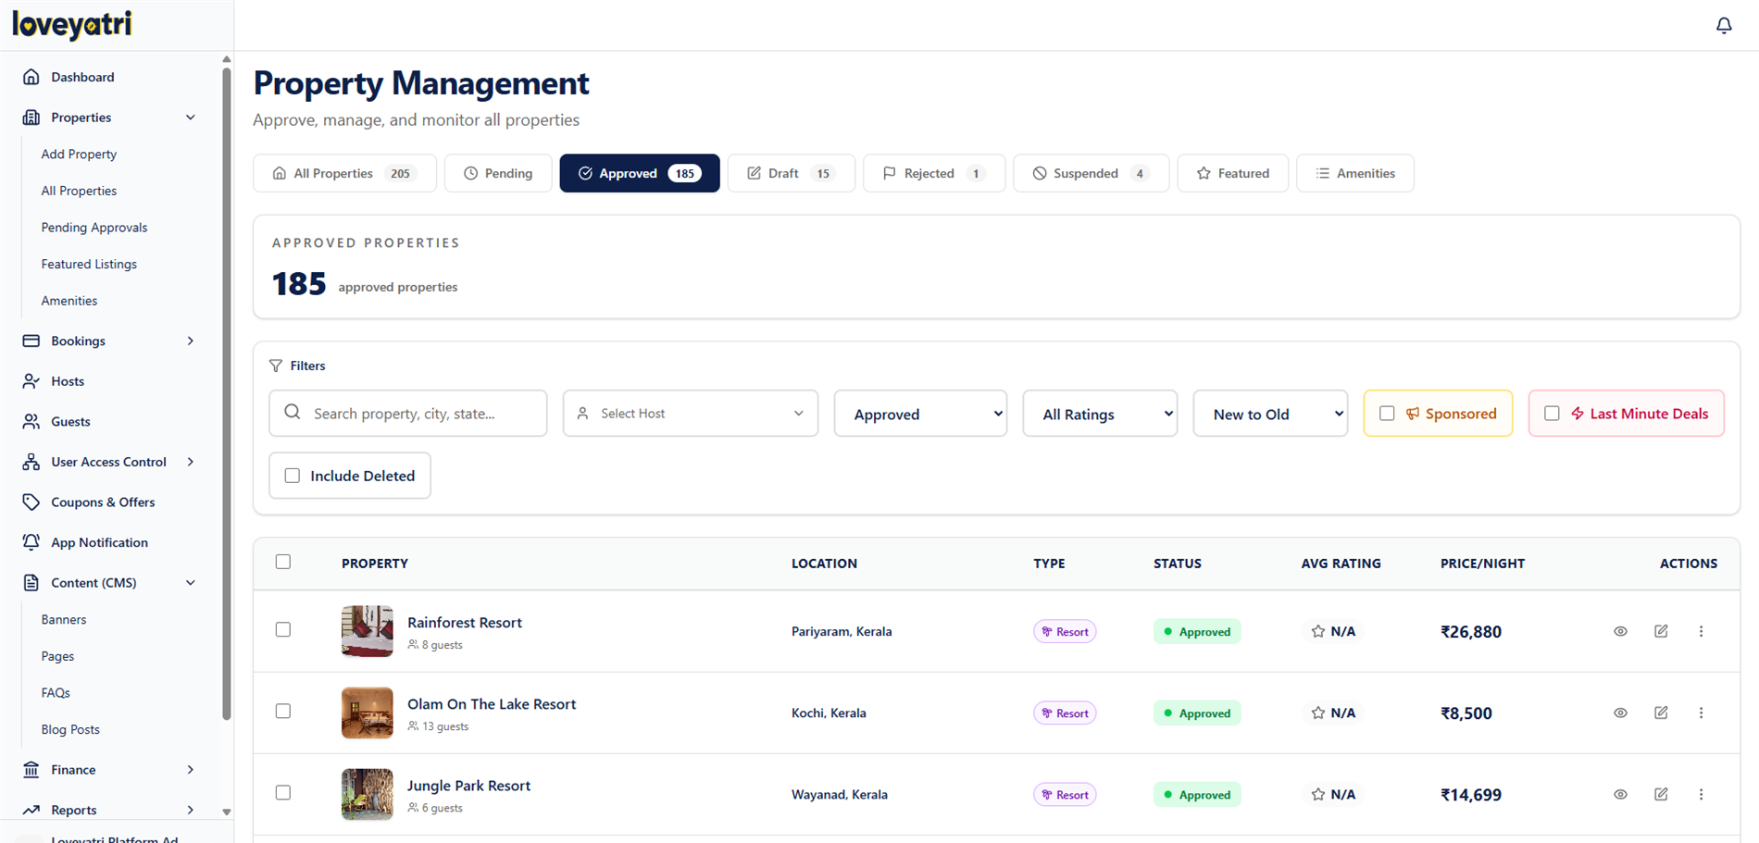Viewport: 1759px width, 843px height.
Task: Click the Coupons & Offers tag icon
Action: (x=31, y=502)
